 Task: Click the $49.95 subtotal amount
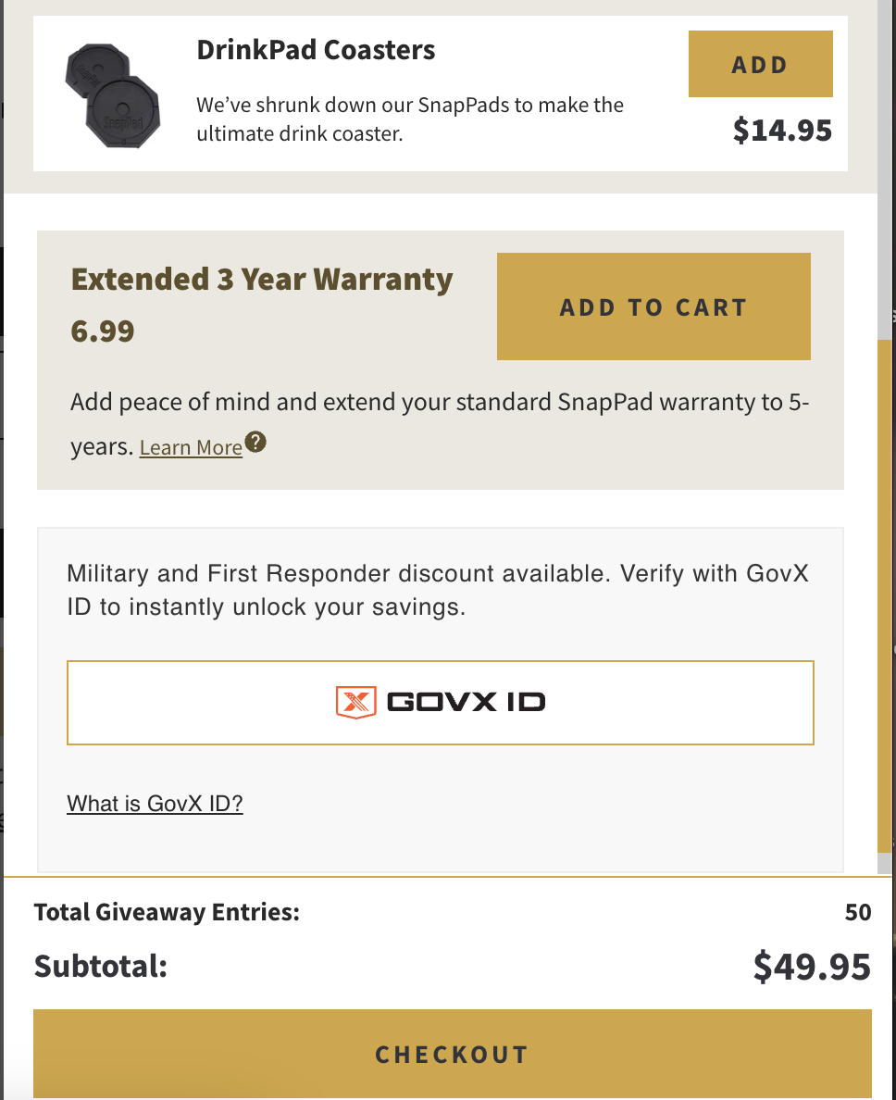812,967
